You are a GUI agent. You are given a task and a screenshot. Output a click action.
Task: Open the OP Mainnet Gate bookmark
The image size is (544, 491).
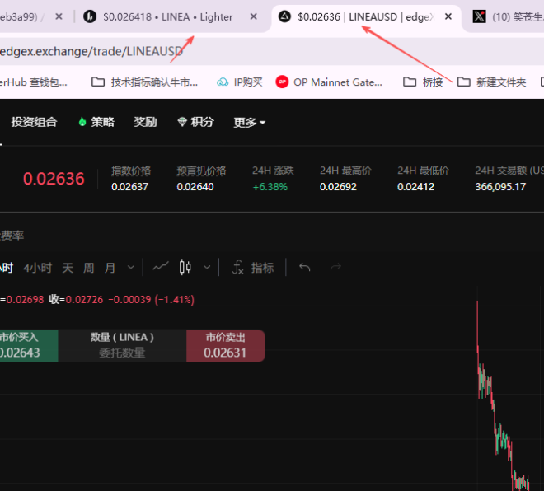coord(329,82)
